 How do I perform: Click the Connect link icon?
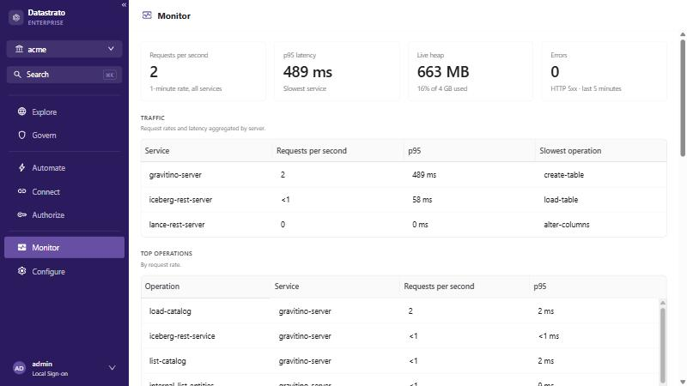tap(22, 191)
